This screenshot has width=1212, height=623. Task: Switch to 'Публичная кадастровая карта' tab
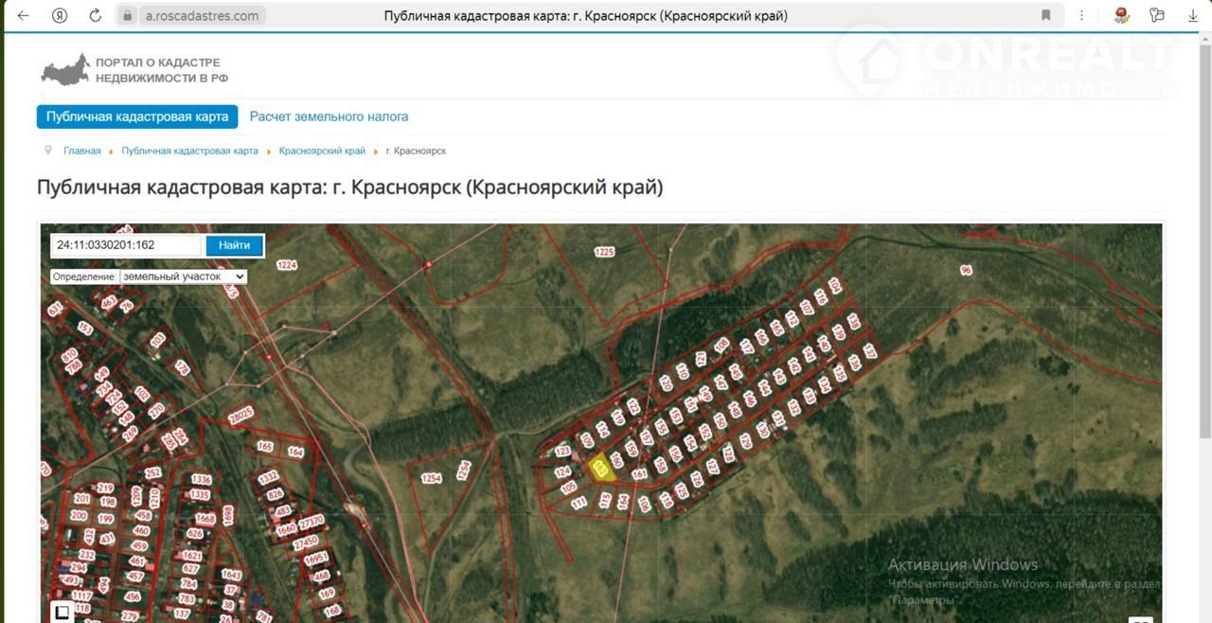[137, 116]
